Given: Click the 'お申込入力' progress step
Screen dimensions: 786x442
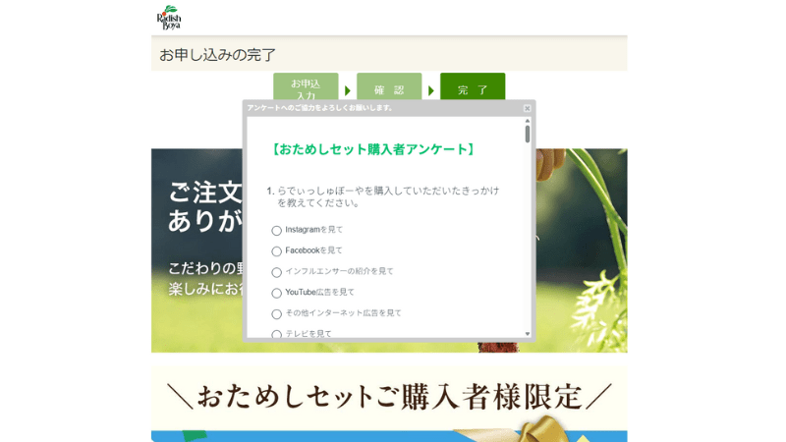Looking at the screenshot, I should (x=306, y=88).
